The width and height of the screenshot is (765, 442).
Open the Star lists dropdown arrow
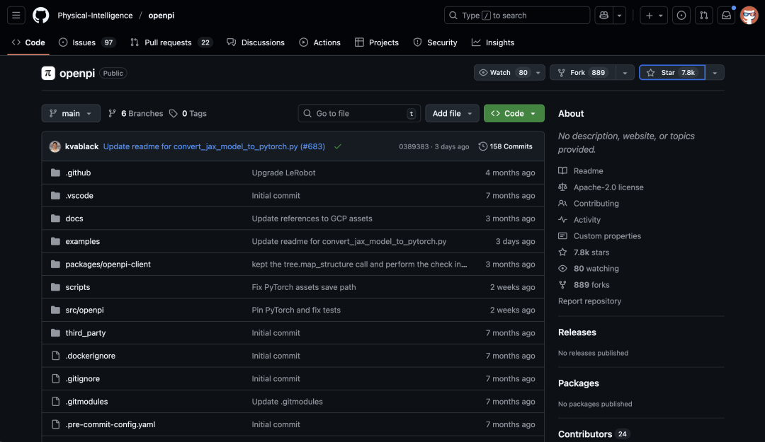point(715,73)
